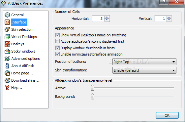185x122 pixels.
Task: Click the AltDesk title bar app icon
Action: click(x=4, y=3)
